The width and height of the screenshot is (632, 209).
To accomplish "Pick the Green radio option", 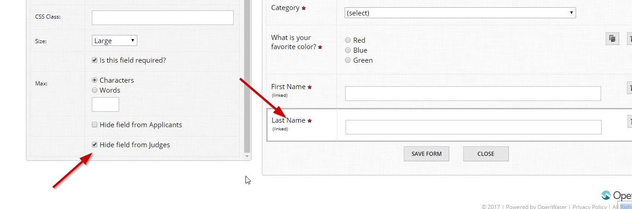I will pos(348,60).
